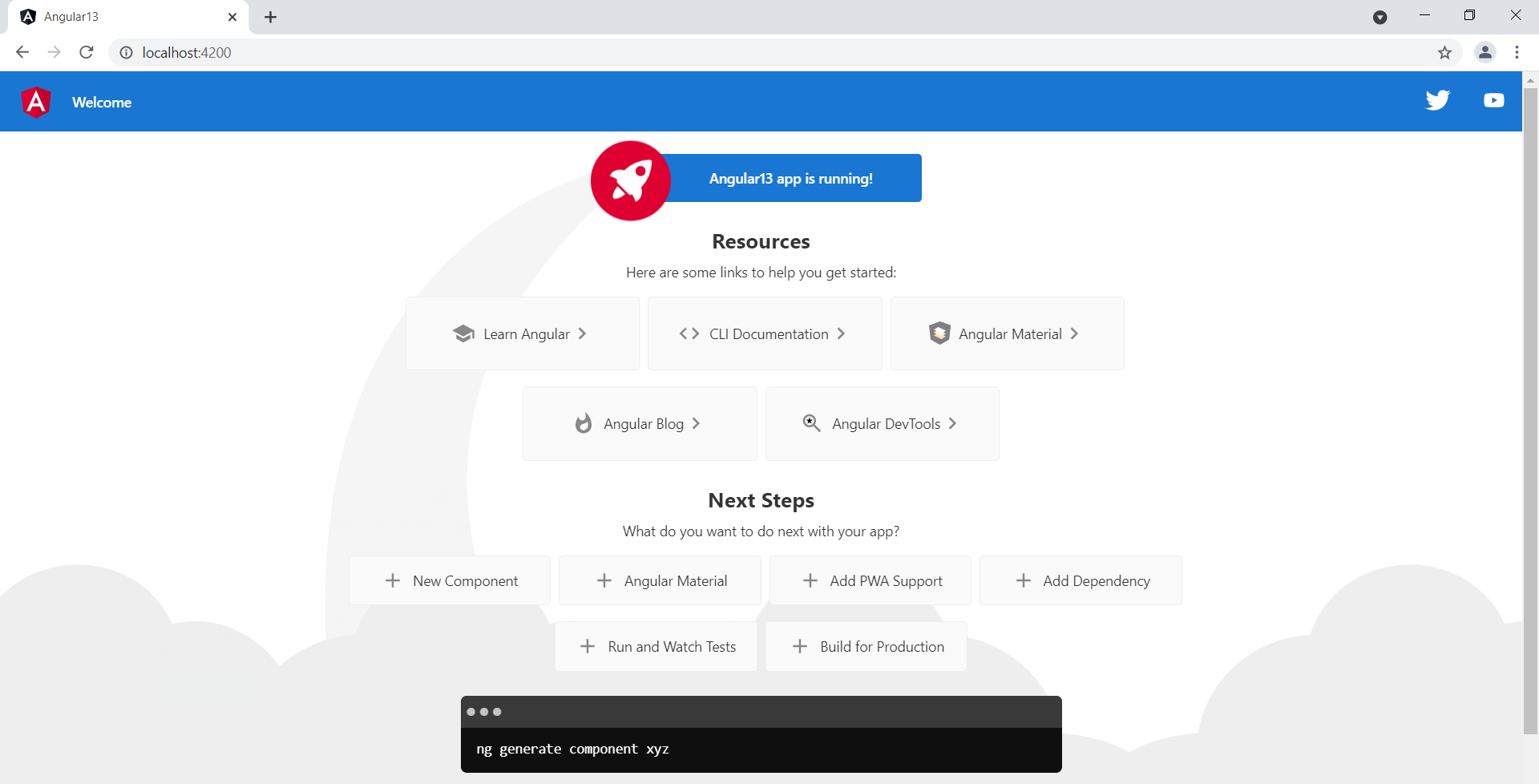Select the Angular13 browser tab

click(x=128, y=17)
